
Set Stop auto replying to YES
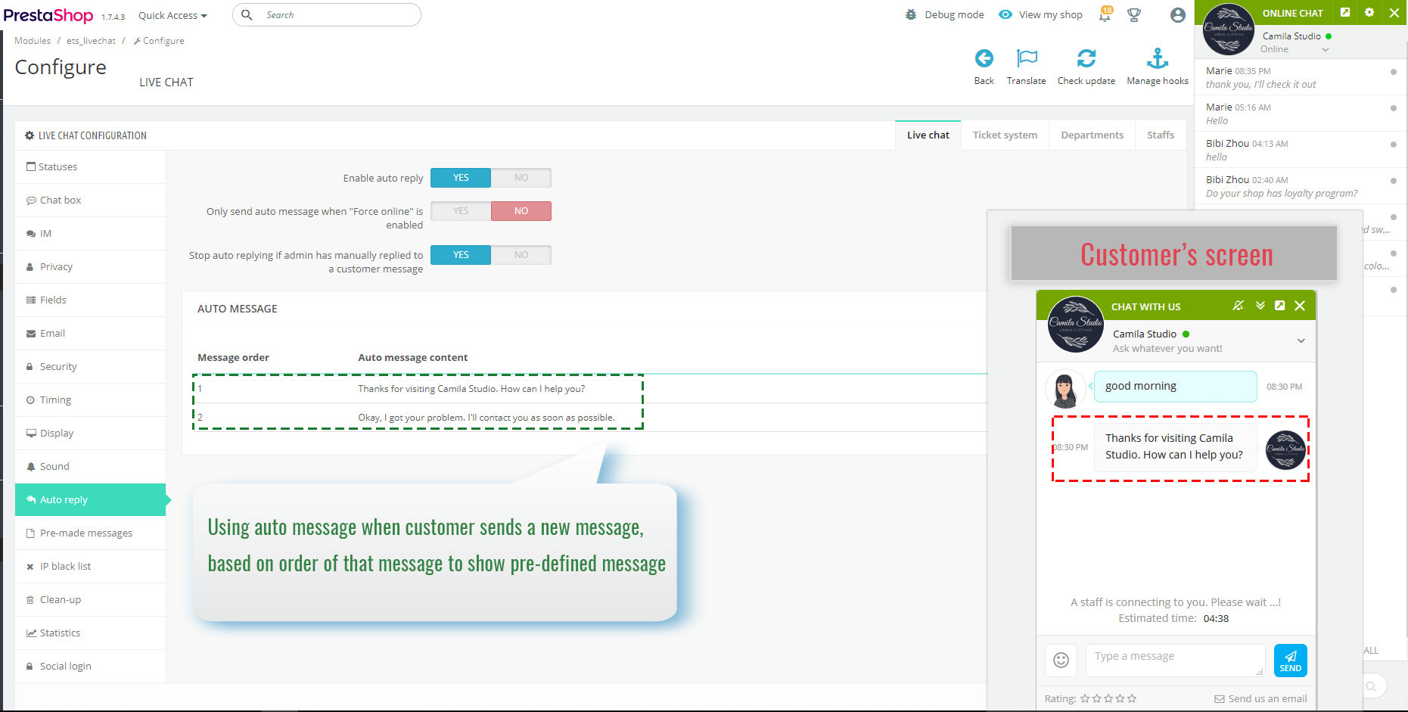461,255
